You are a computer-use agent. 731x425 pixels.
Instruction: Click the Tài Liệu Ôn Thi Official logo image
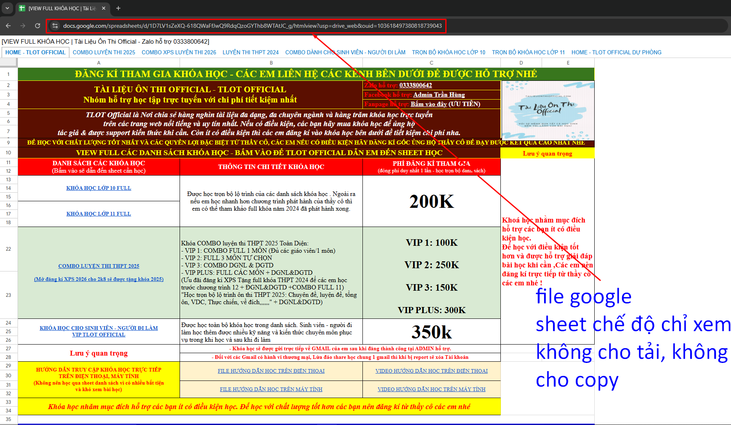click(x=548, y=110)
